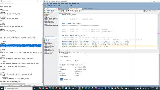Click the Task View icon on the taskbar
160x90 pixels.
tap(34, 88)
